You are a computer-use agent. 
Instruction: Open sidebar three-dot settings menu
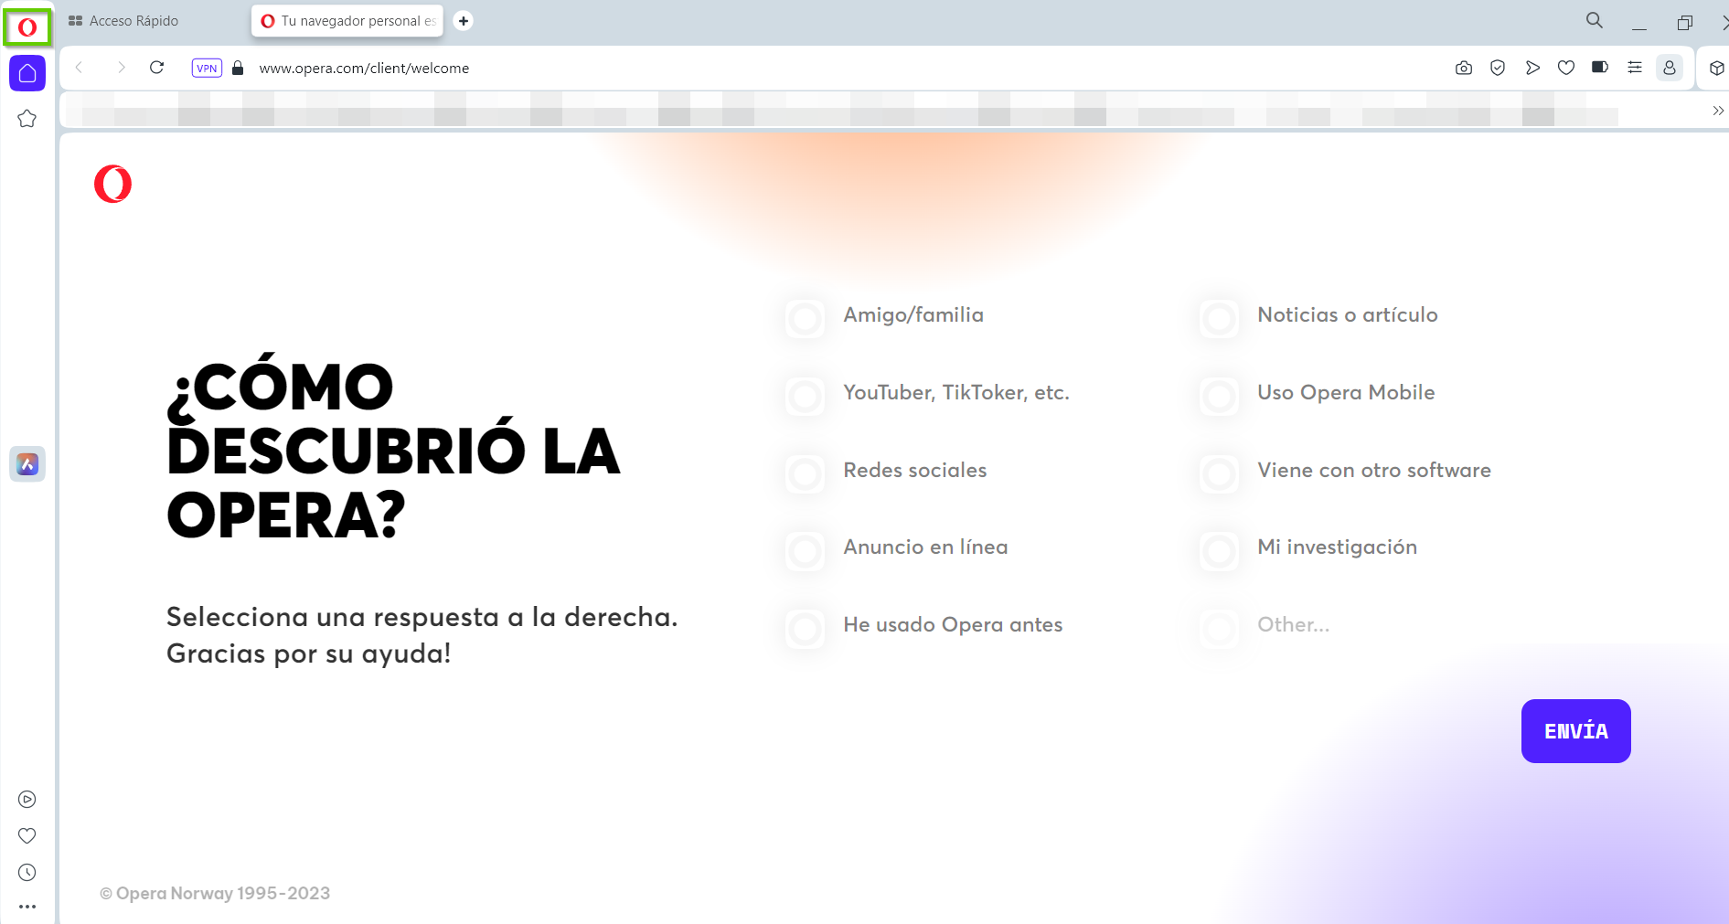[27, 907]
